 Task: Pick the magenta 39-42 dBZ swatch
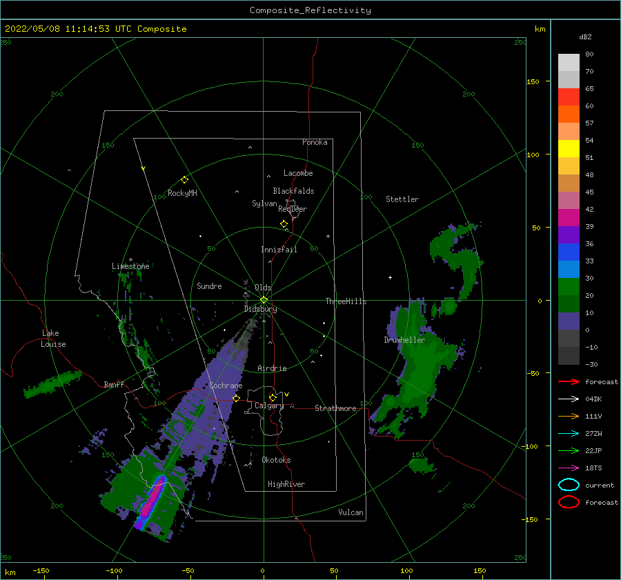pos(569,218)
